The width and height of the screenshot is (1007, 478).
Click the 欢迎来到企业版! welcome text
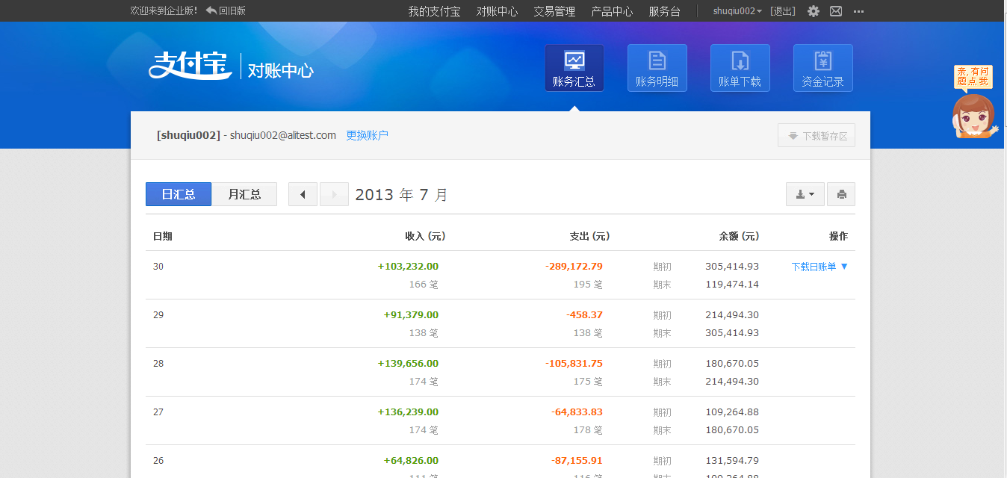pos(164,10)
